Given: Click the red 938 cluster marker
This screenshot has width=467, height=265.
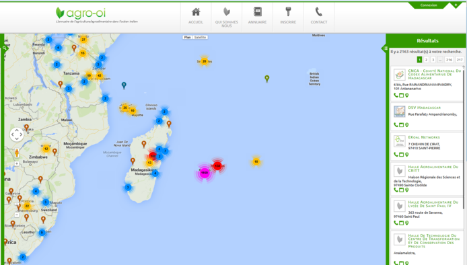Looking at the screenshot, I should (x=217, y=166).
